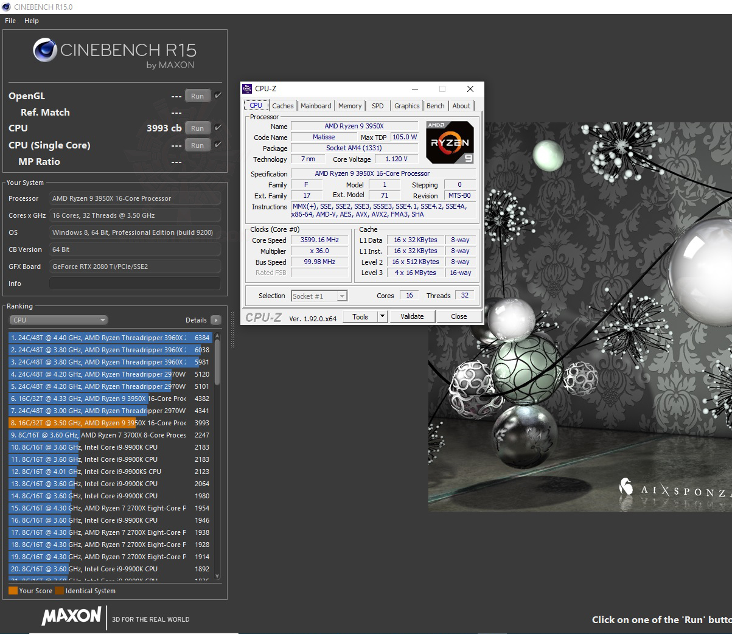Toggle the OpenGL test checkbox

218,96
